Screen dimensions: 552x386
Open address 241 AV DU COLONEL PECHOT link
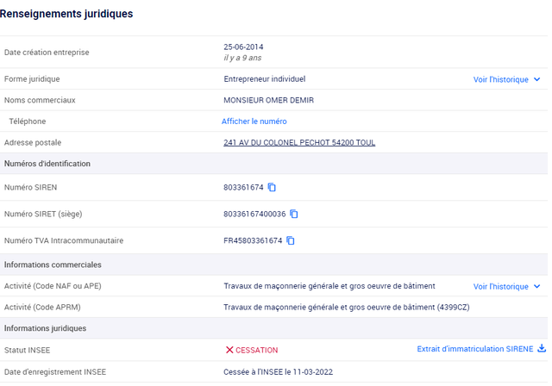click(299, 142)
